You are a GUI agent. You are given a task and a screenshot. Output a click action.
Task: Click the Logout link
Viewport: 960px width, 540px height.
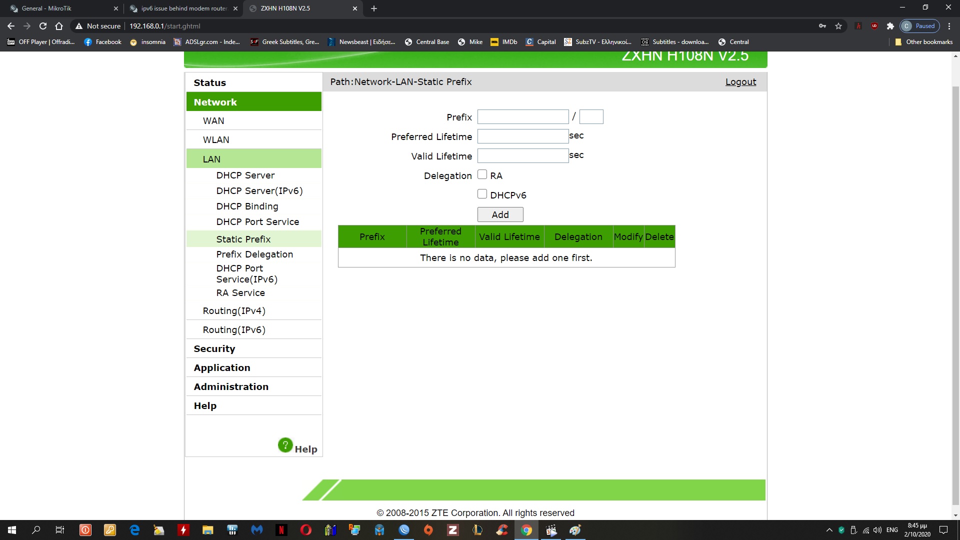click(740, 82)
